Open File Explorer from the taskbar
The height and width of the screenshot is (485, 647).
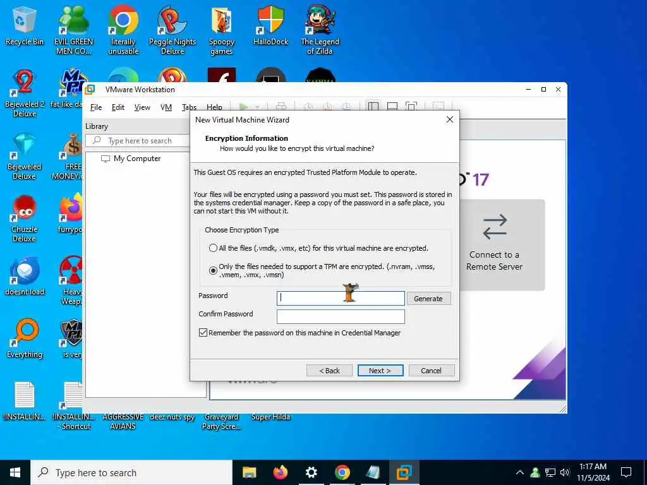coord(249,472)
